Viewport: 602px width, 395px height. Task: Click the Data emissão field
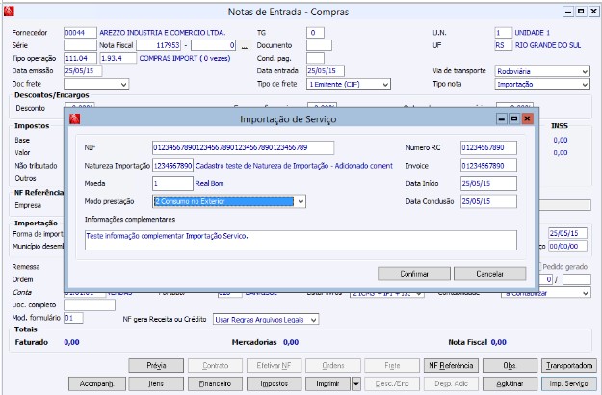click(83, 71)
